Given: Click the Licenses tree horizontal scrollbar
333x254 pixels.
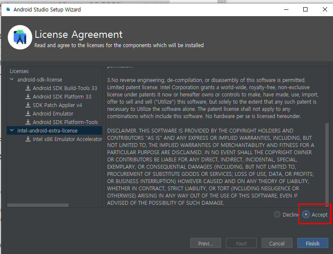Looking at the screenshot, I should (x=38, y=205).
